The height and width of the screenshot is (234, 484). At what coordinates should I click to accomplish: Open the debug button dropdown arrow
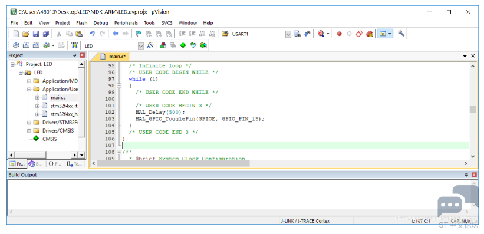[x=328, y=34]
